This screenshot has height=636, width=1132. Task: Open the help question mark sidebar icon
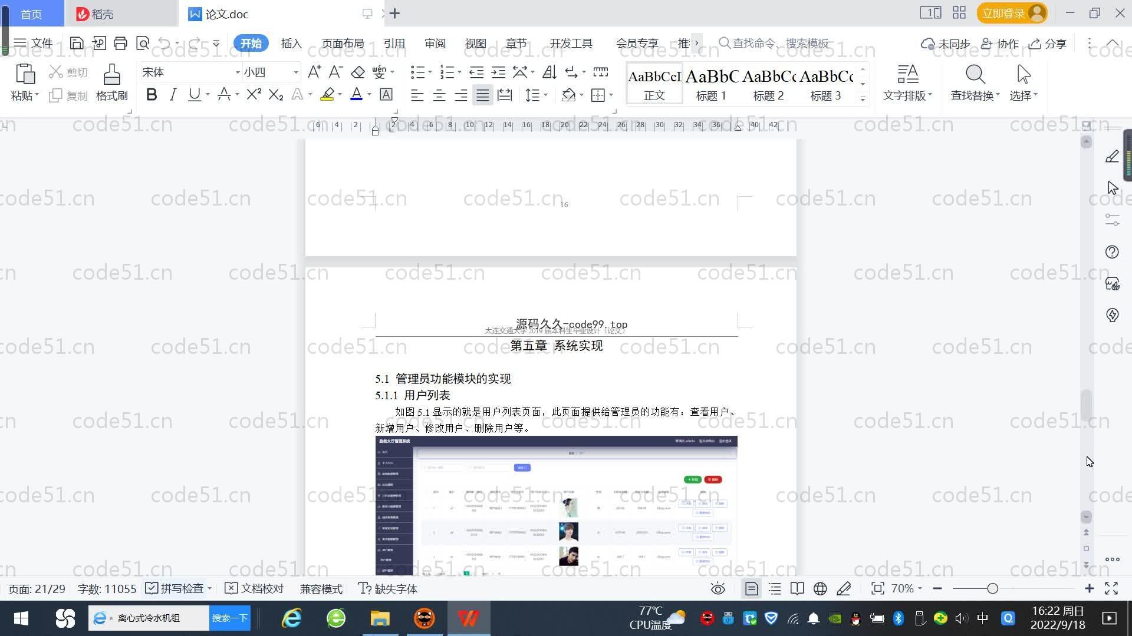click(1112, 252)
